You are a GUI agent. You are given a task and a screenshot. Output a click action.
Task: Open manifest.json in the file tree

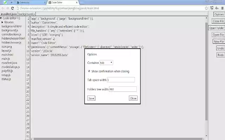[x=9, y=63]
